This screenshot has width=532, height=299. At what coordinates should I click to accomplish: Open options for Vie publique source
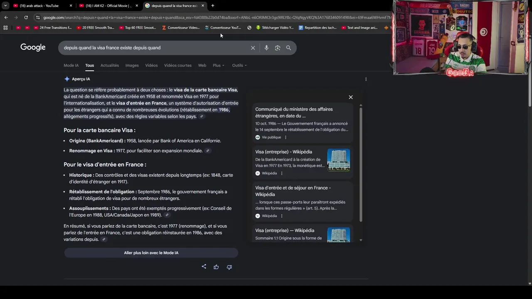tap(286, 137)
